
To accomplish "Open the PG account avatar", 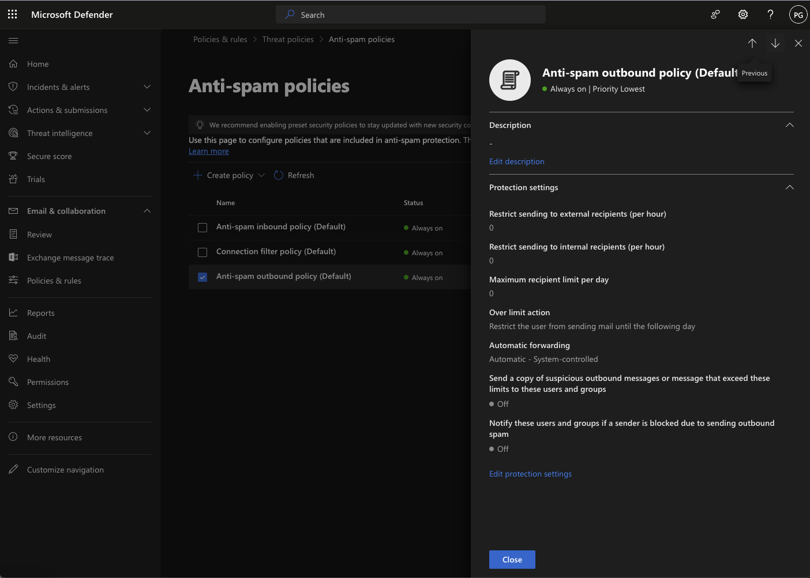I will (x=798, y=15).
